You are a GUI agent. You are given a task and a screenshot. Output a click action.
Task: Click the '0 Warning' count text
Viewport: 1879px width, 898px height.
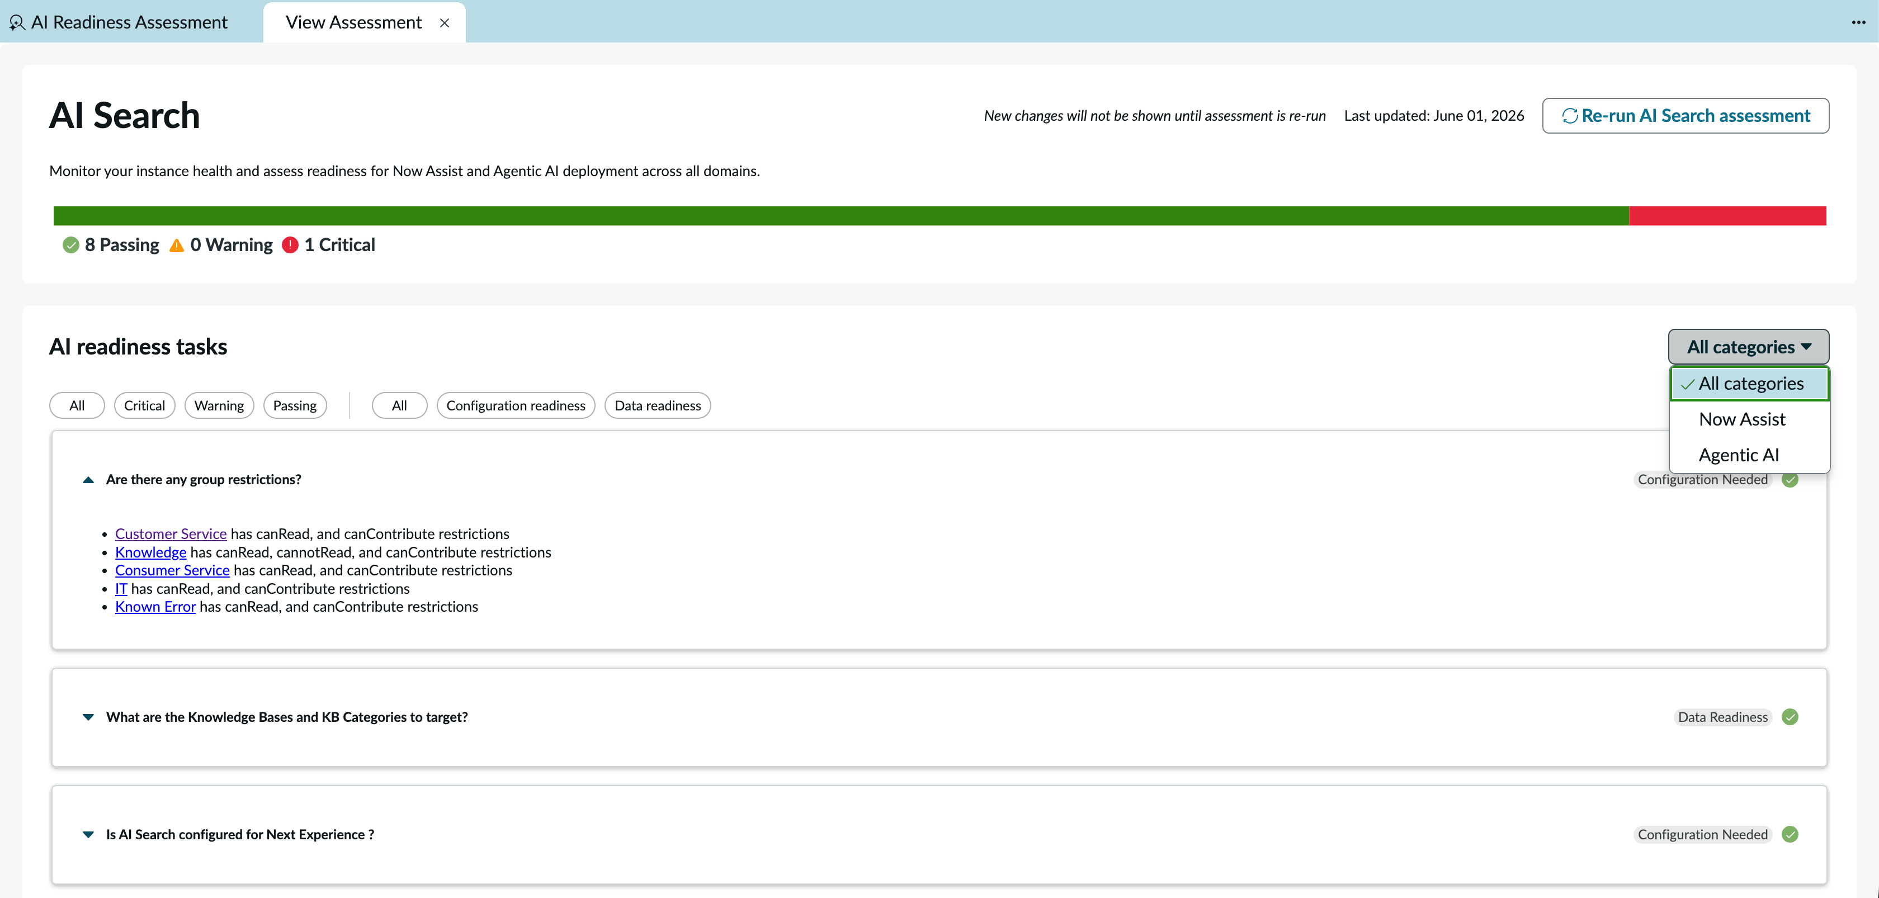point(231,245)
